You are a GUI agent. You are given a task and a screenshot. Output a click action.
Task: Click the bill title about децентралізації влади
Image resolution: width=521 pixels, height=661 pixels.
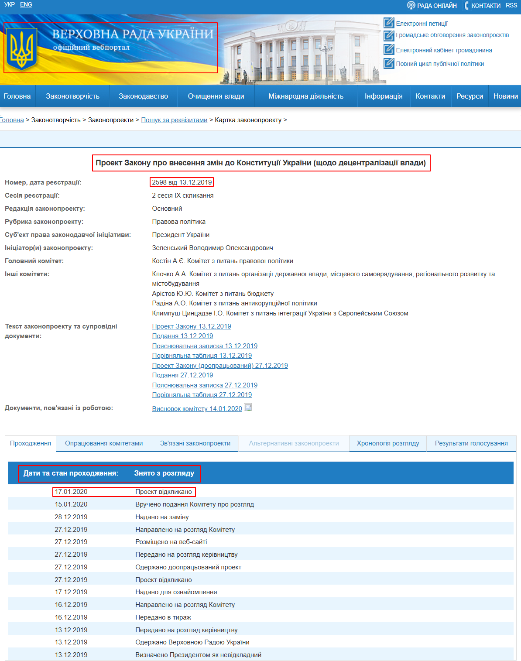[261, 163]
